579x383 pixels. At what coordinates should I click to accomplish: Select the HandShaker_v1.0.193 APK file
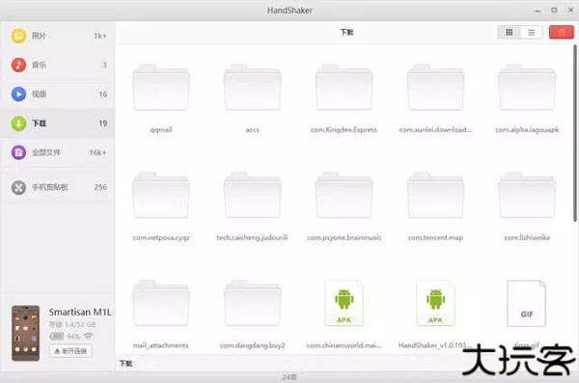click(435, 303)
